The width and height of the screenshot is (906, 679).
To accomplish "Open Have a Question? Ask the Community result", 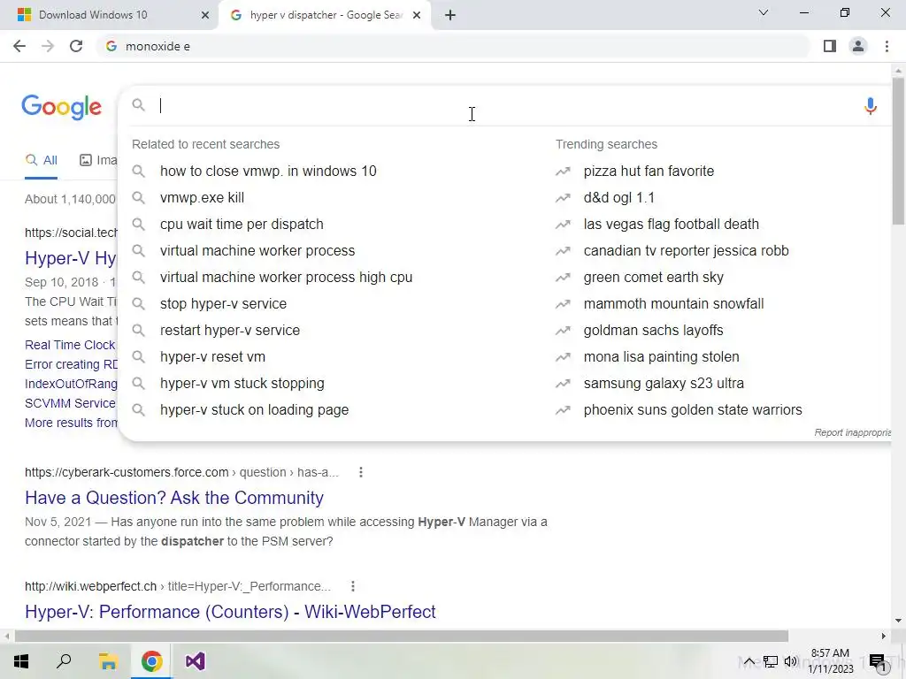I will point(174,498).
